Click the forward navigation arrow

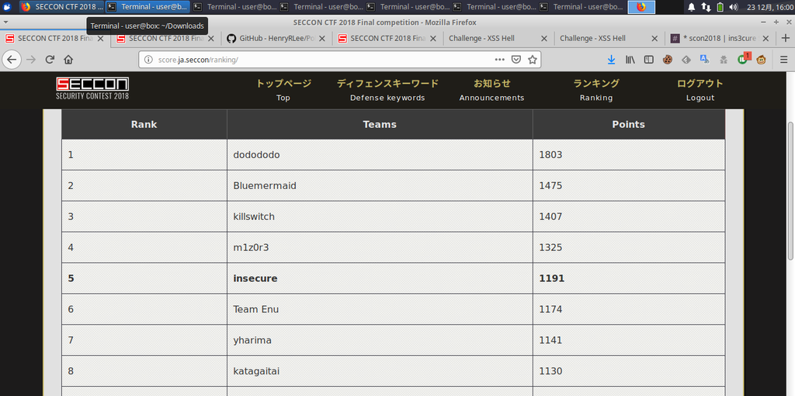(x=31, y=60)
